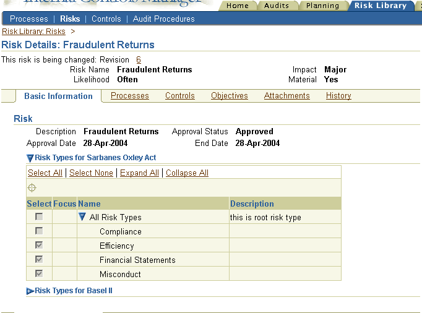The height and width of the screenshot is (313, 422).
Task: Collapse Risk Types for Sarbanes Oxley Act section
Action: click(x=30, y=158)
